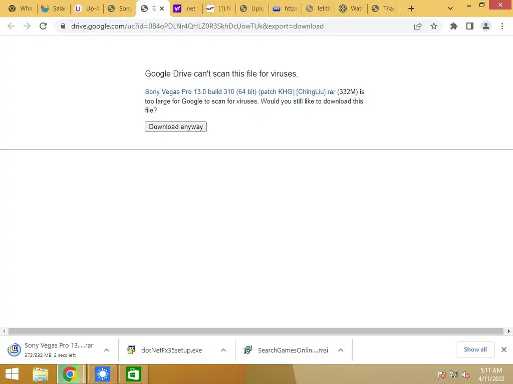This screenshot has width=513, height=384.
Task: Click the network tray icon
Action: click(453, 374)
